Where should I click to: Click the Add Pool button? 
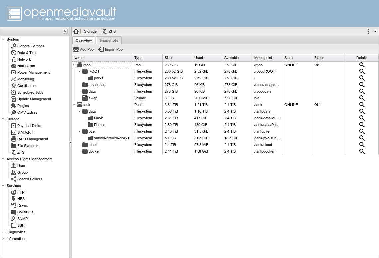pos(84,49)
